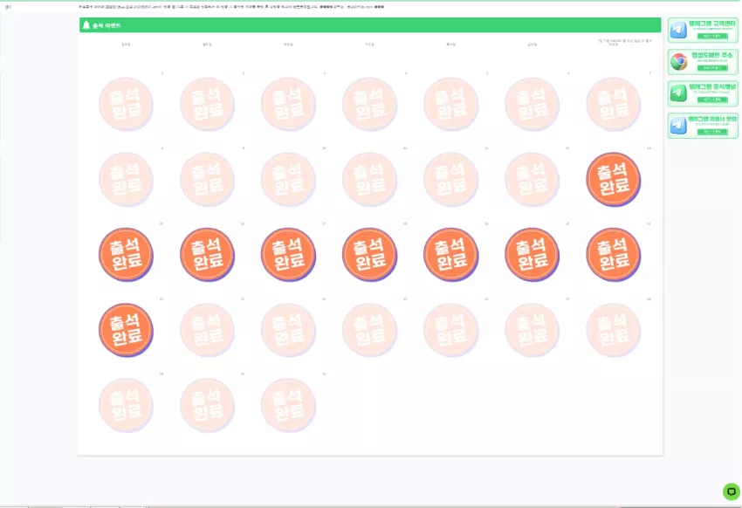This screenshot has height=508, width=742.
Task: Click the bright 출석완료 stamp on day 21
Action: [x=614, y=255]
